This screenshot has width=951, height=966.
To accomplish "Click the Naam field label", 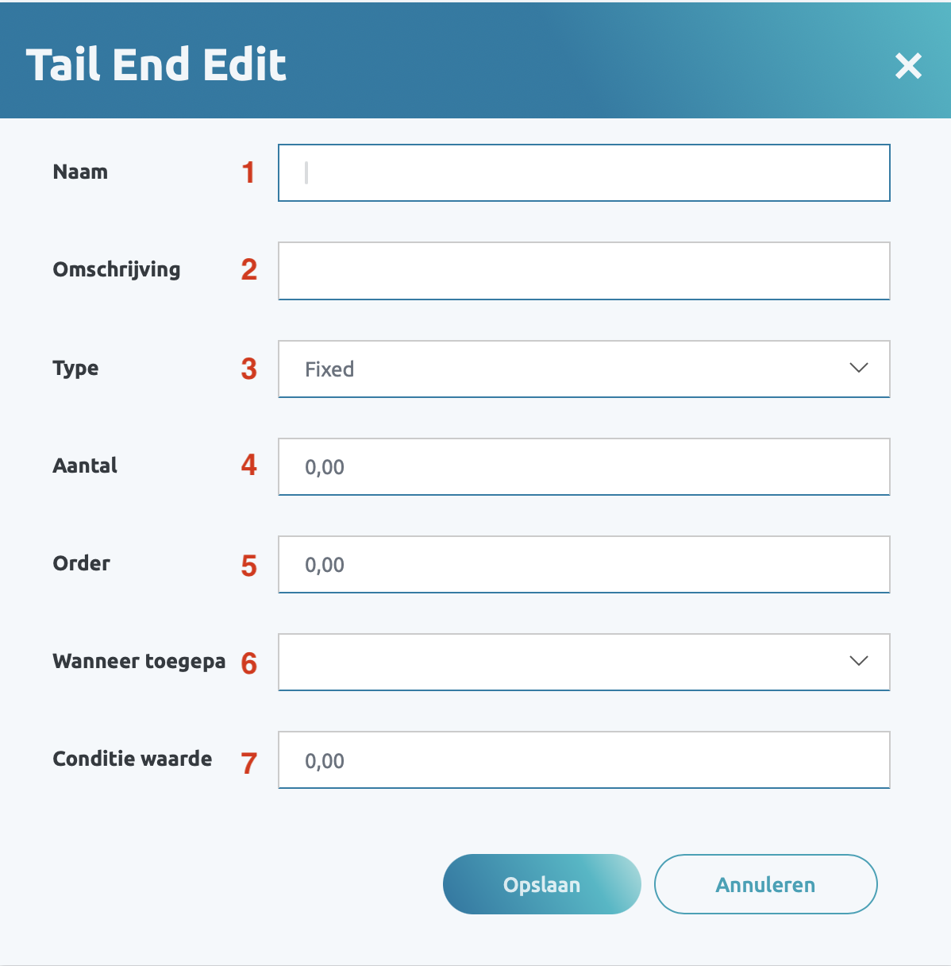I will pos(80,172).
